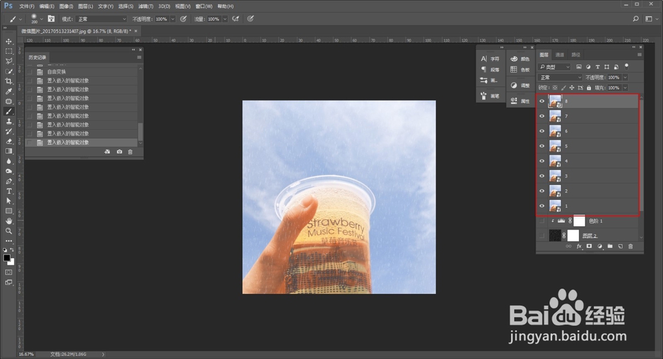
Task: Select the Quick Selection tool
Action: 9,72
